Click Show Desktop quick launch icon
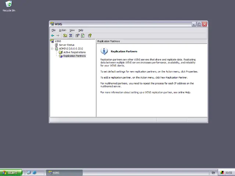The image size is (235, 176). pyautogui.click(x=29, y=173)
